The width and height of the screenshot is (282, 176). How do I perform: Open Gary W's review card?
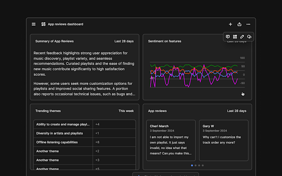tap(223, 140)
